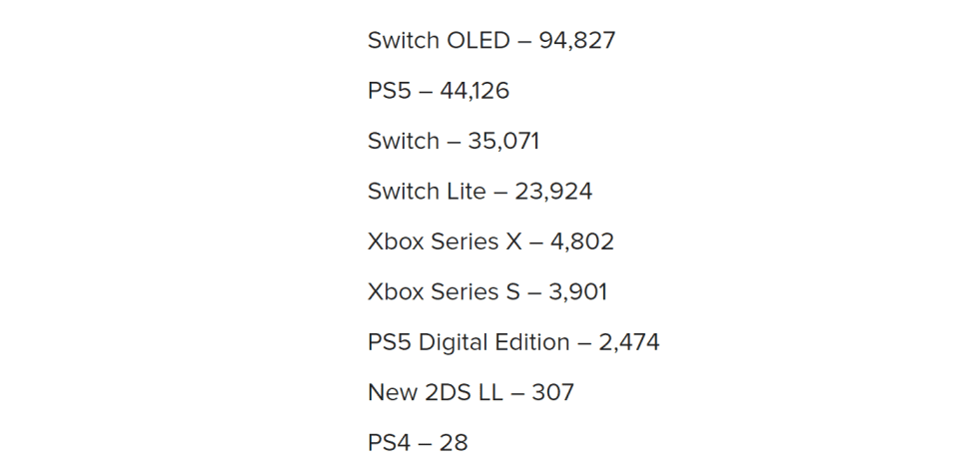Click the Xbox Series S line
The height and width of the screenshot is (473, 959).
click(x=487, y=292)
